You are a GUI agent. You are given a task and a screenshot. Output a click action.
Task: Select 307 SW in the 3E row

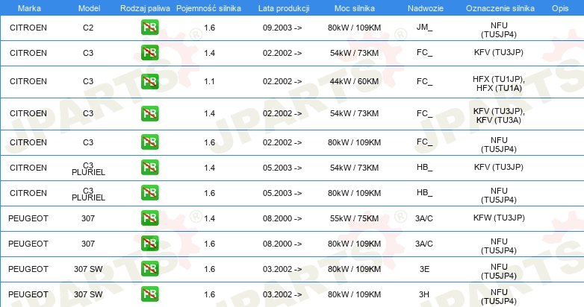point(88,269)
